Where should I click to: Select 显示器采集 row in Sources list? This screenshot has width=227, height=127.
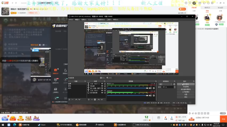coord(96,92)
